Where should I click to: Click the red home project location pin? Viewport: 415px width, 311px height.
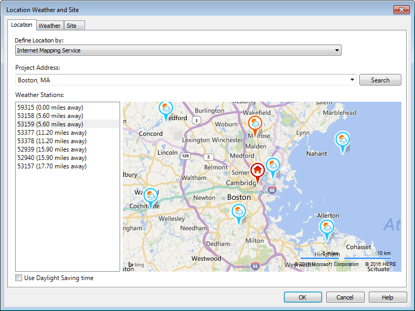click(x=258, y=173)
